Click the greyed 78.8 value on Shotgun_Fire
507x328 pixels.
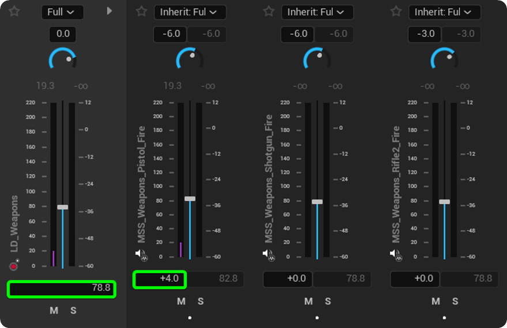click(x=342, y=279)
